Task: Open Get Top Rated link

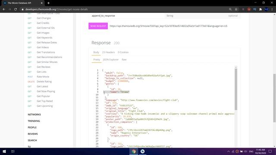Action: pos(44,101)
